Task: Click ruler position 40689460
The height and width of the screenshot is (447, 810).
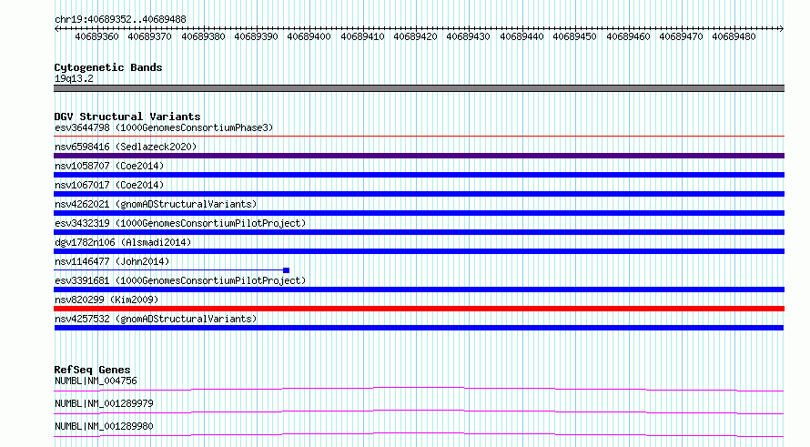Action: [628, 36]
